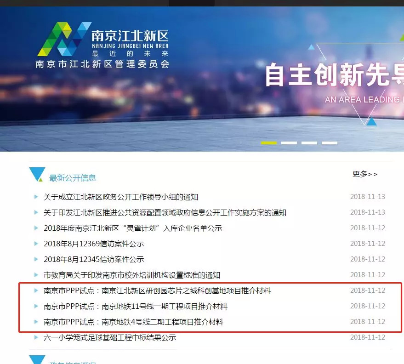The width and height of the screenshot is (404, 364).
Task: Click arrow bullet before 地铁11号线 item
Action: [x=36, y=306]
